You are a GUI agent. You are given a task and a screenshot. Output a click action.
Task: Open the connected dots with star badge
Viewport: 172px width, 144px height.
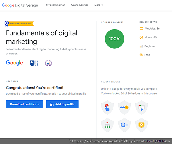click(124, 107)
